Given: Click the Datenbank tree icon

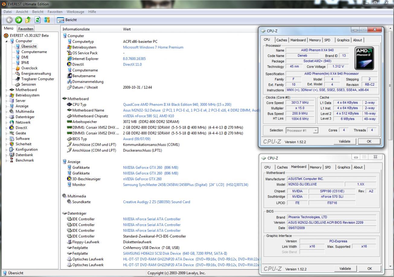Looking at the screenshot, I should coord(12,155).
